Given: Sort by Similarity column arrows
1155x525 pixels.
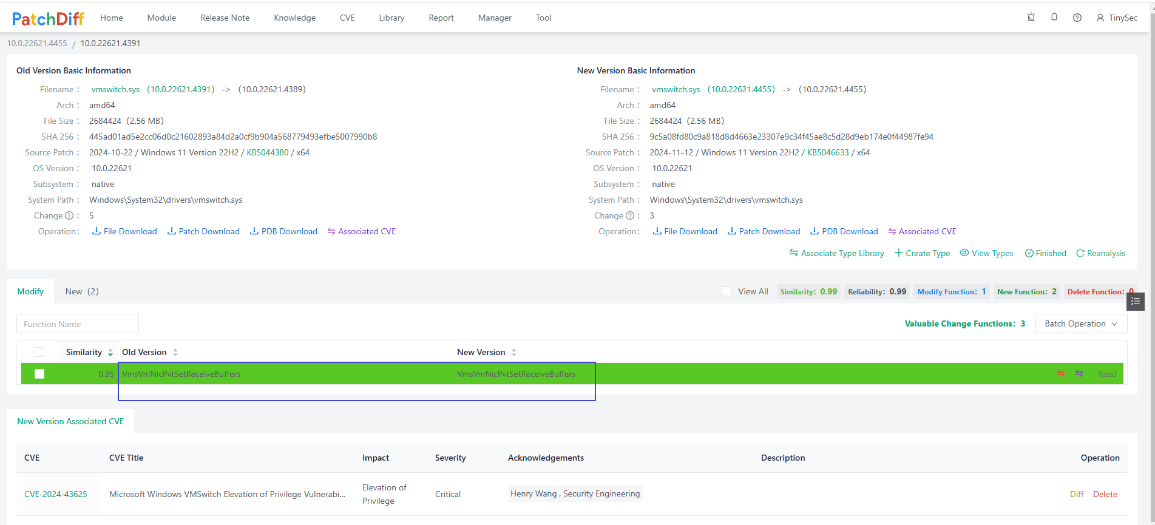Looking at the screenshot, I should [110, 352].
